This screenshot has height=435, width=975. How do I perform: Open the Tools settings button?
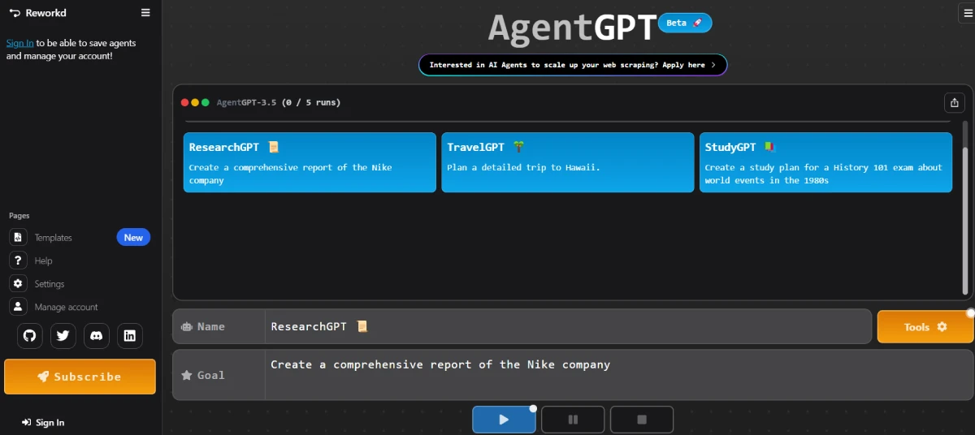click(925, 327)
